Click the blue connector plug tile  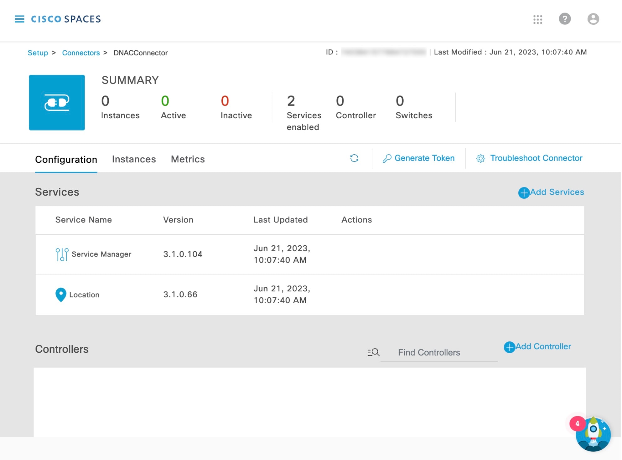pyautogui.click(x=57, y=103)
